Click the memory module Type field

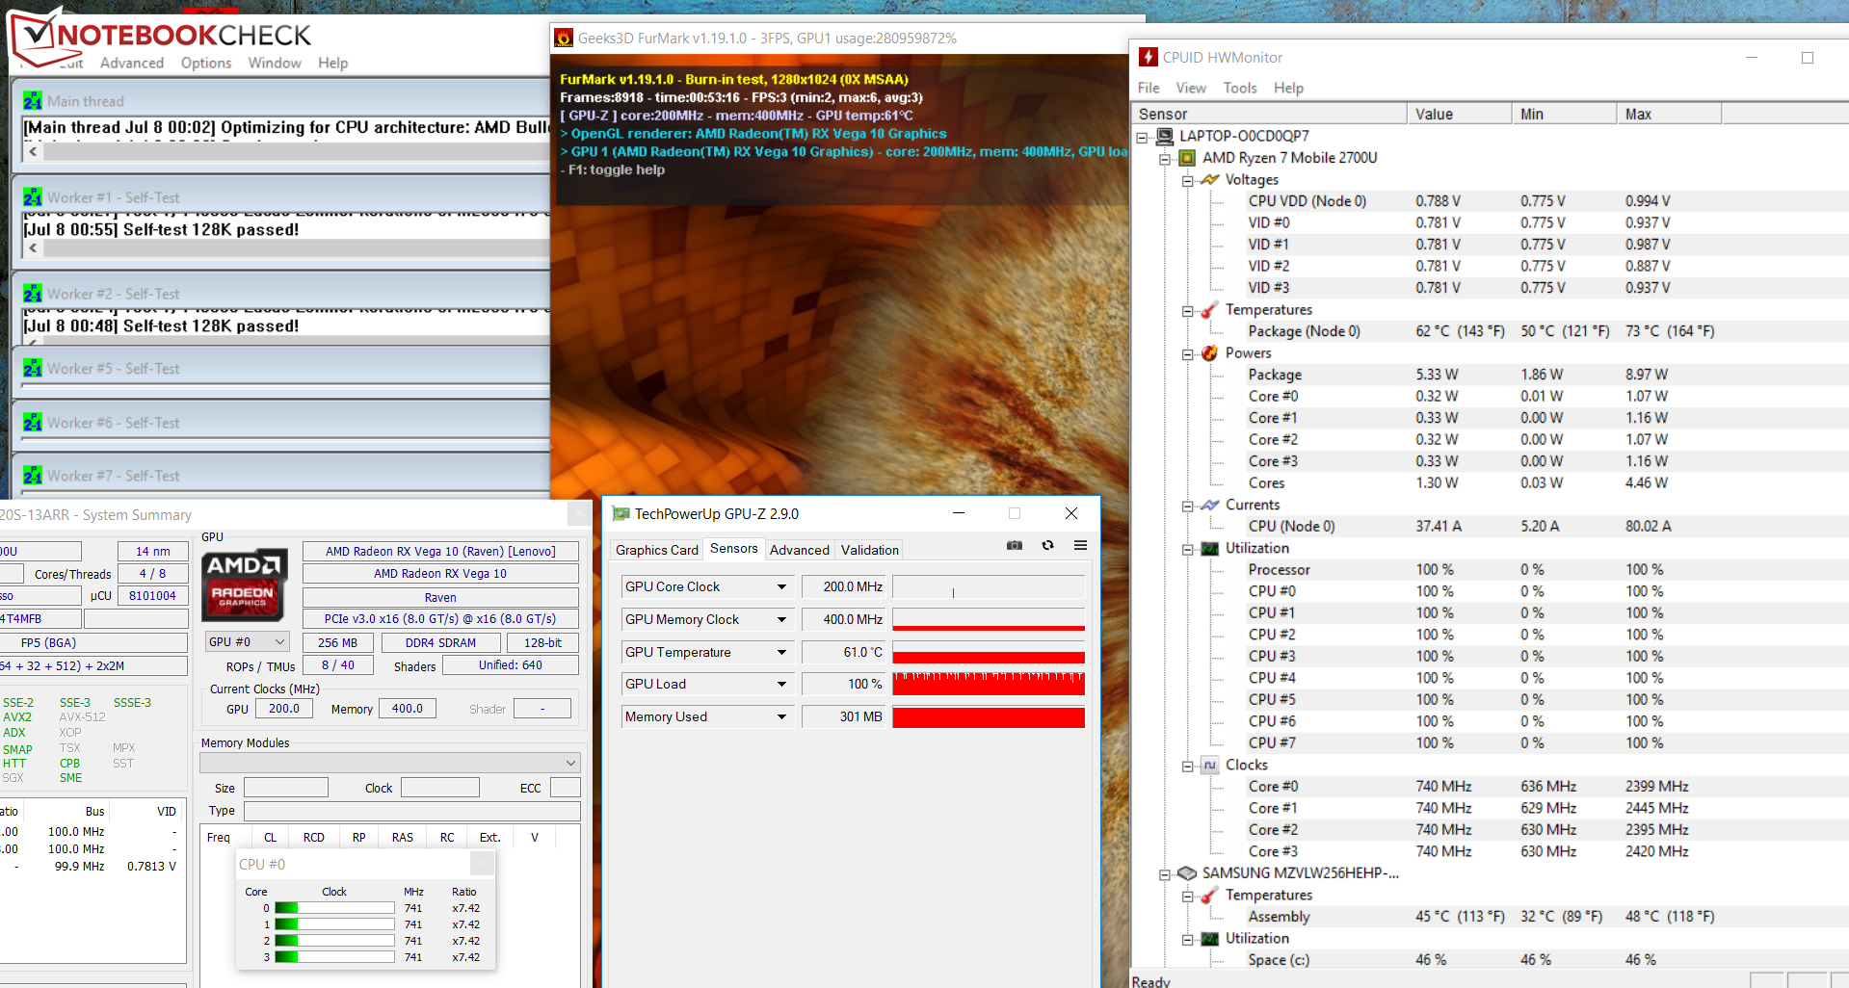(412, 811)
